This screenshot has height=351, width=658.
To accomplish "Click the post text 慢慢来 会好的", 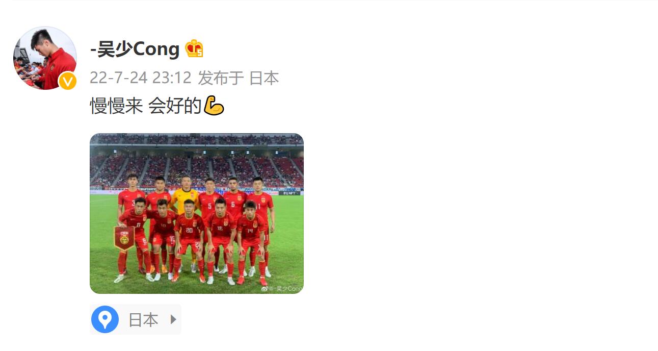I will [146, 106].
